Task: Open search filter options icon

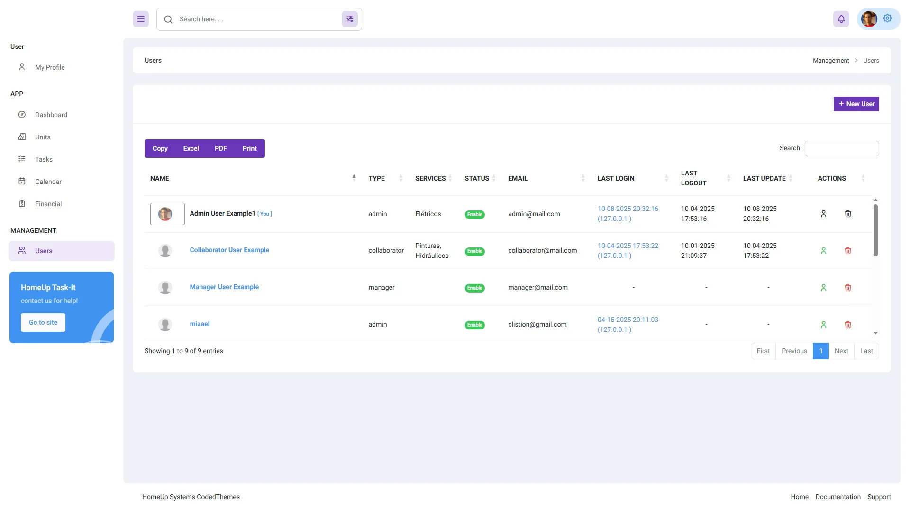Action: (350, 19)
